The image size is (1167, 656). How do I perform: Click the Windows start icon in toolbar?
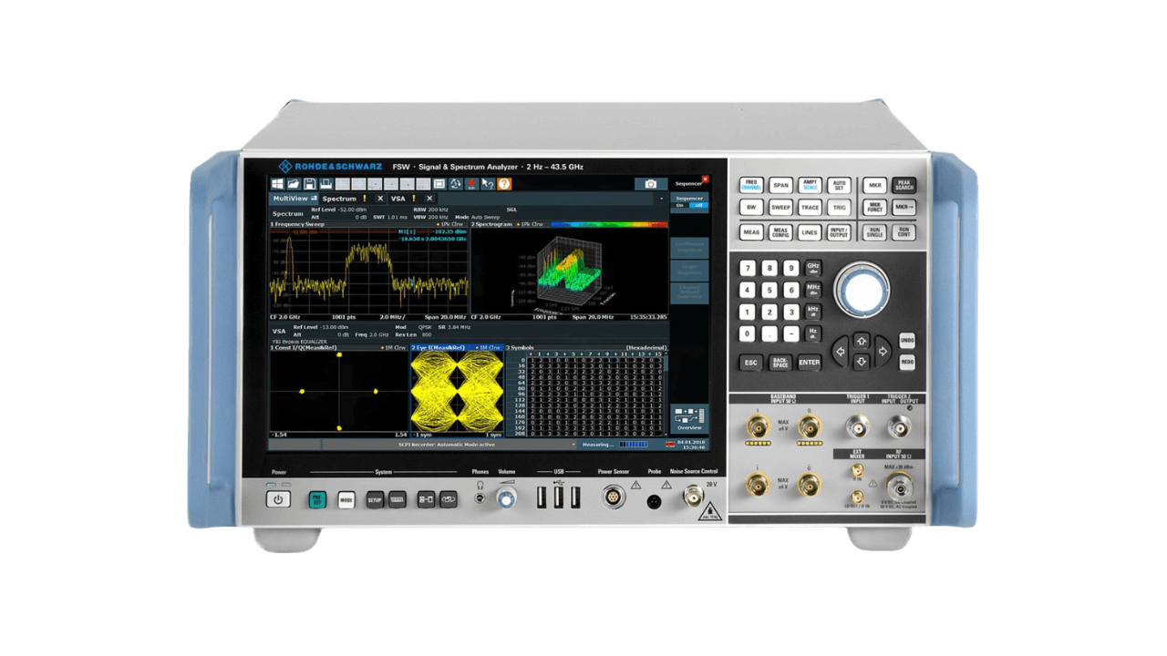point(278,184)
